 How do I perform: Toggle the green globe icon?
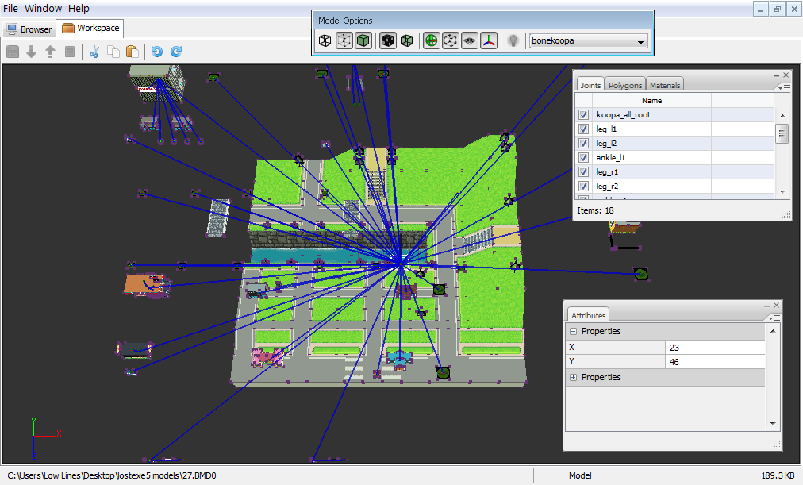tap(431, 40)
